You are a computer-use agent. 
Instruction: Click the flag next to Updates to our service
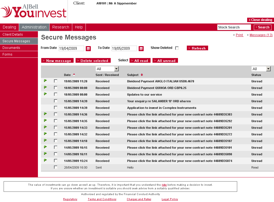click(x=45, y=94)
